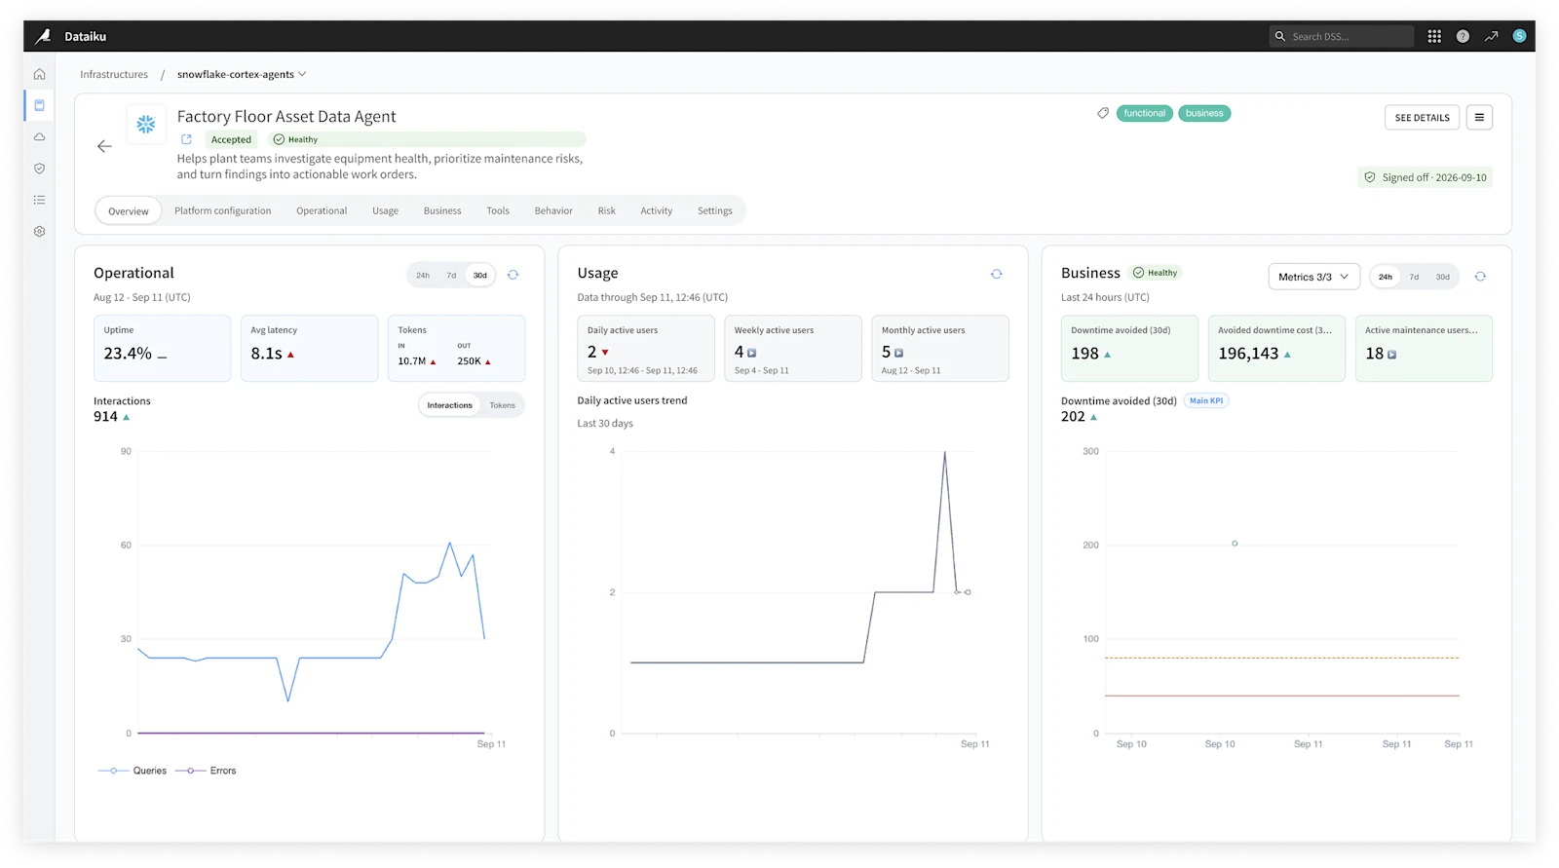Click the cloud icon in left sidebar
The width and height of the screenshot is (1559, 868).
click(x=39, y=136)
